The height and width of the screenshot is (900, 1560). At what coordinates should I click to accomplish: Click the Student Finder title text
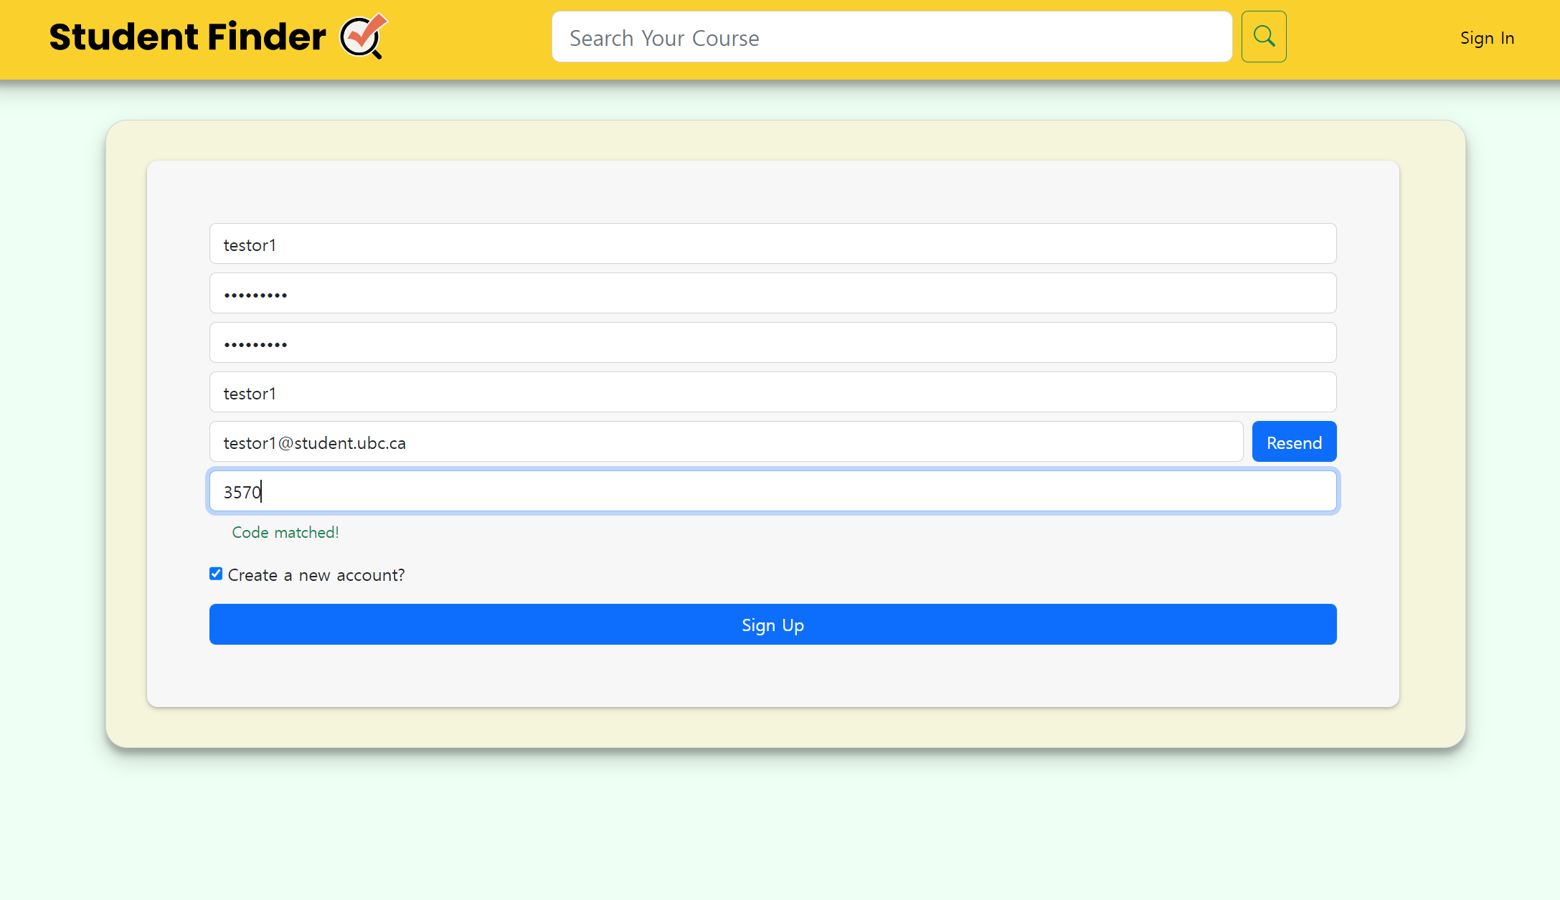coord(187,37)
